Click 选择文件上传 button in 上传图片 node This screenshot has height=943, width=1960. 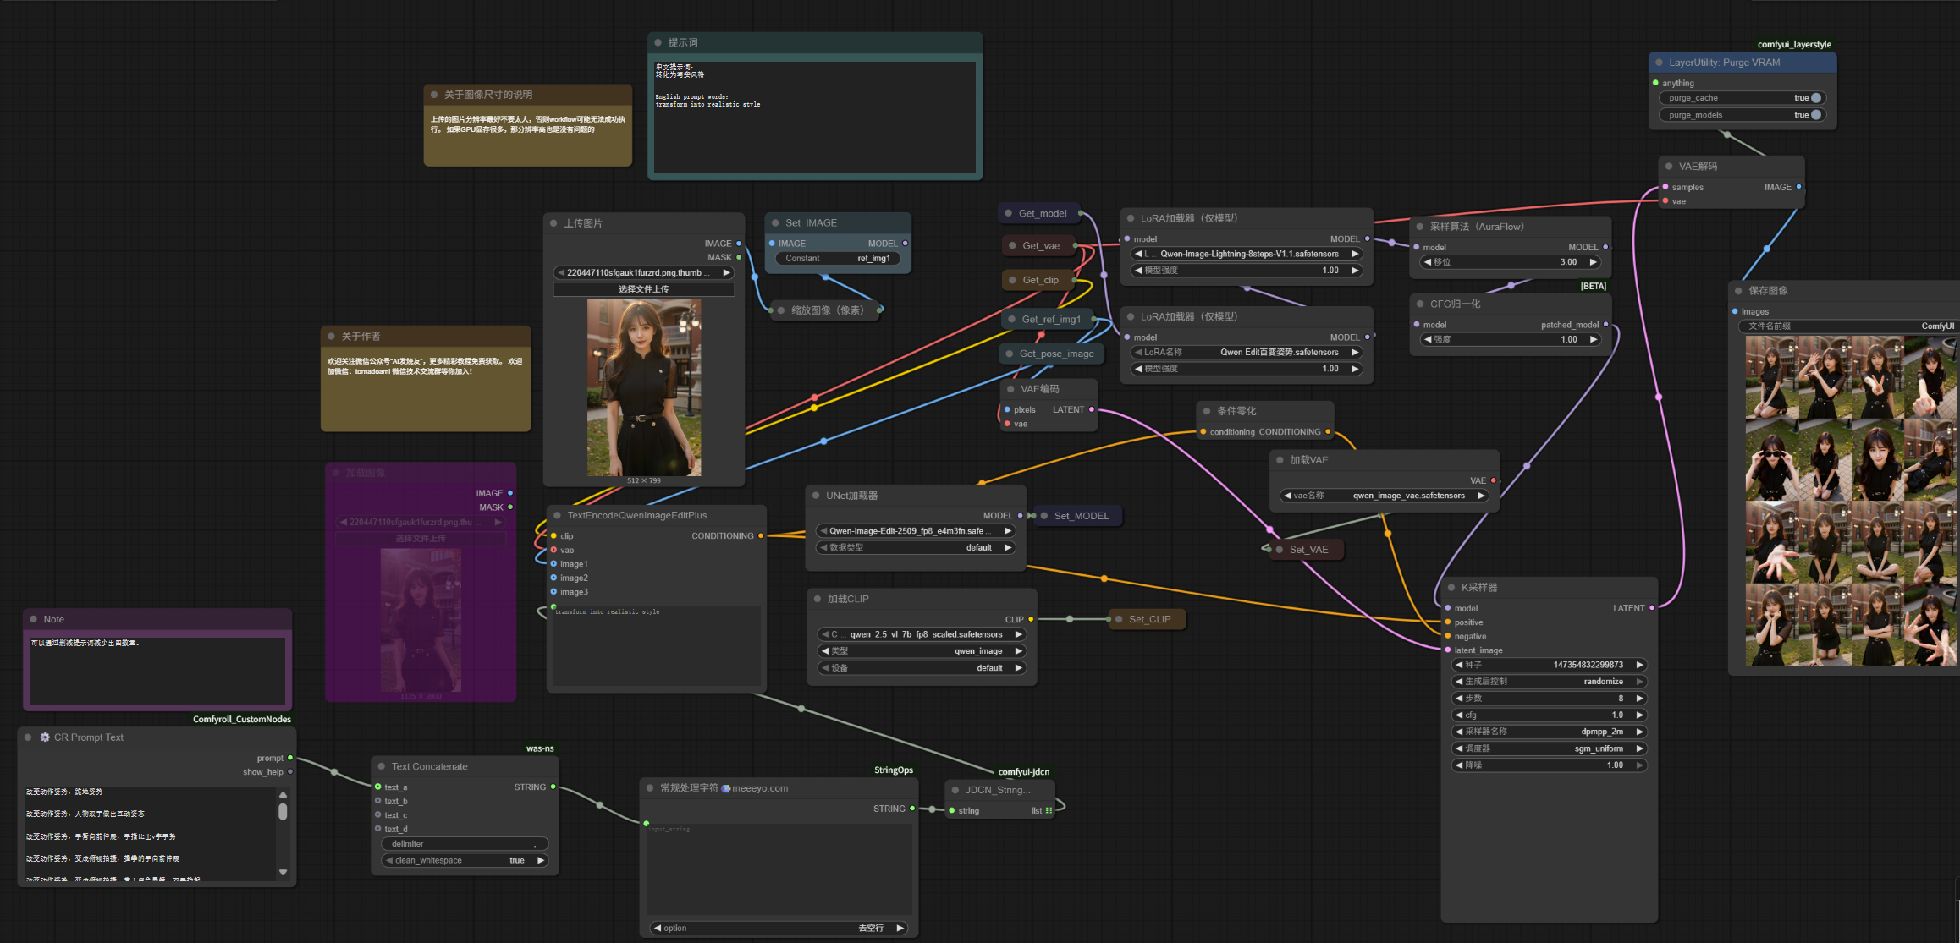coord(643,289)
